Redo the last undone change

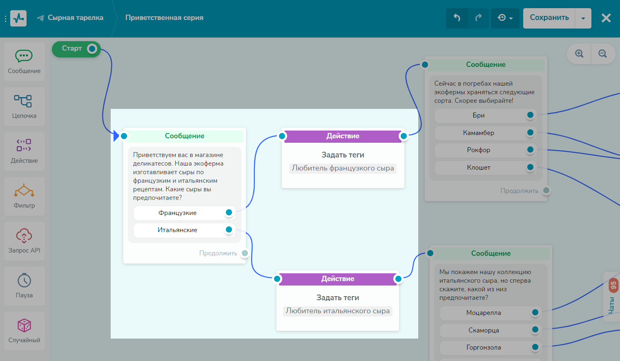478,18
